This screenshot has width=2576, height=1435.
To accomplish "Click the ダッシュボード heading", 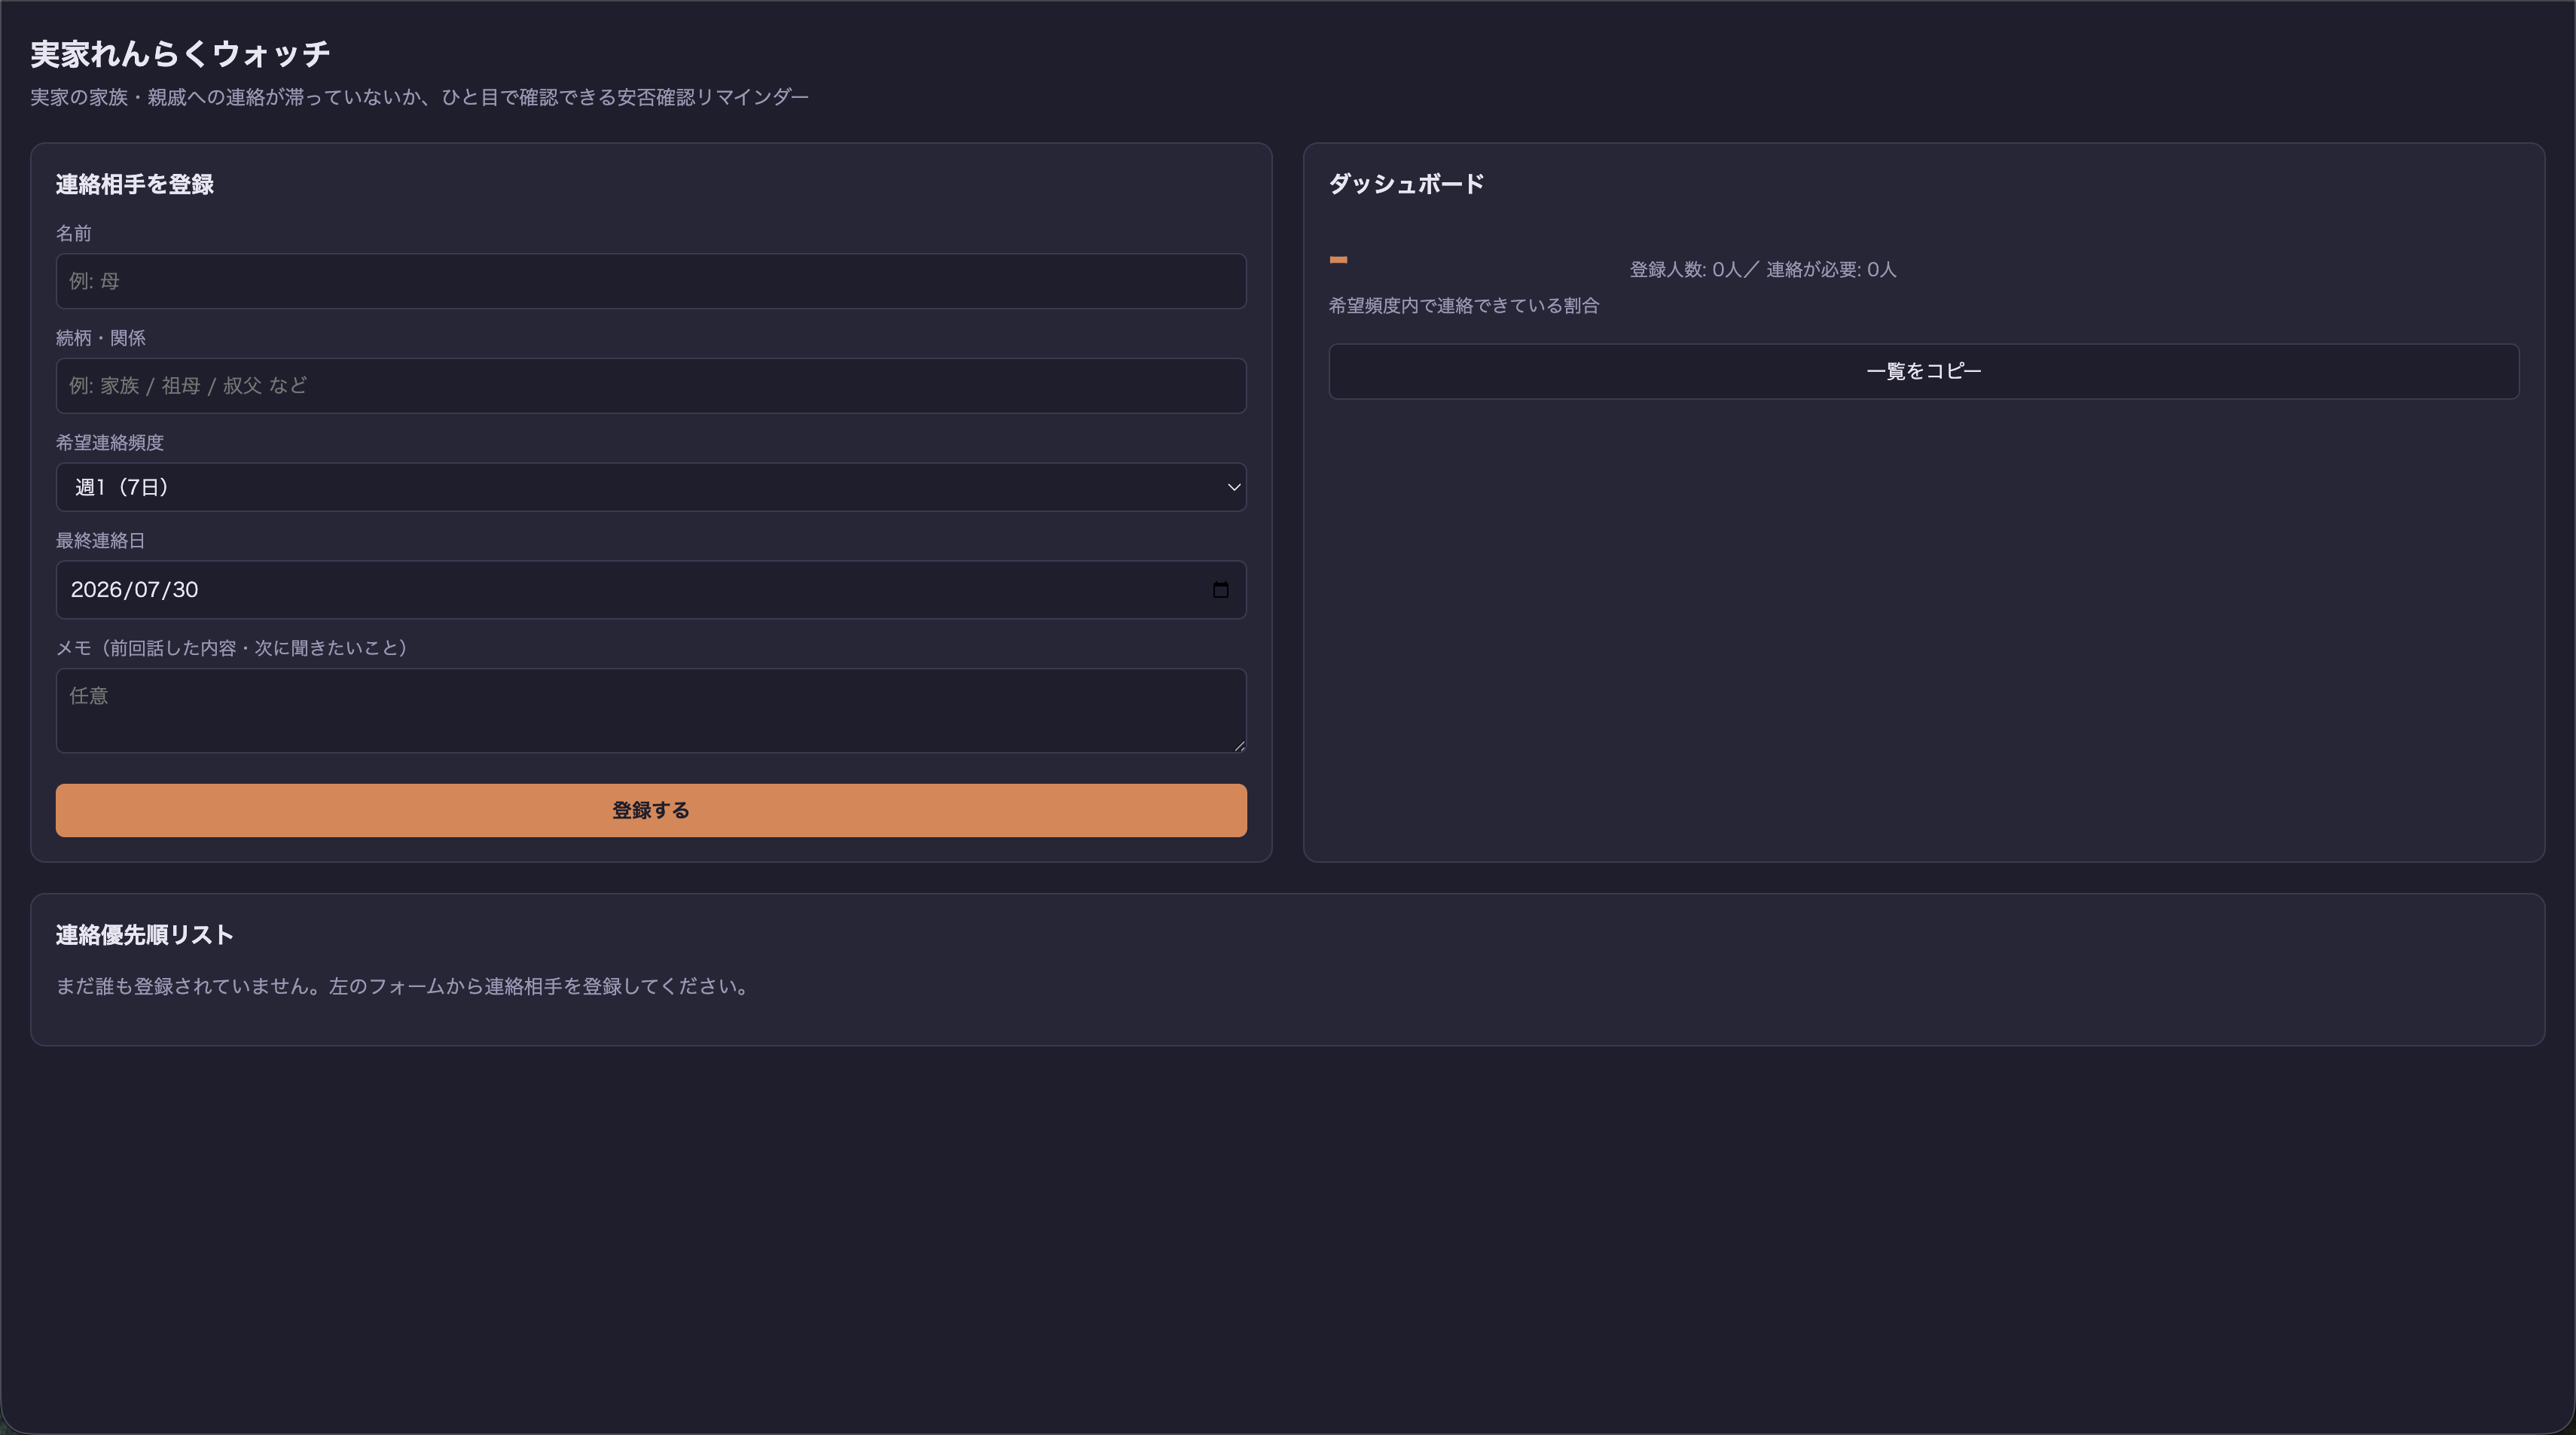I will click(x=1406, y=184).
